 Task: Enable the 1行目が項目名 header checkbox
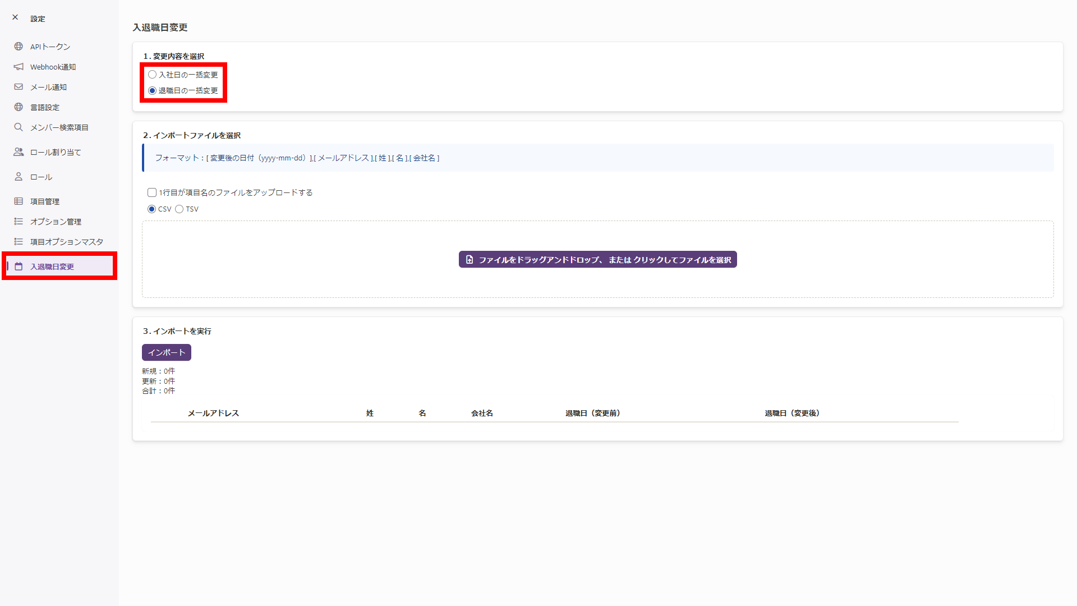(x=152, y=192)
